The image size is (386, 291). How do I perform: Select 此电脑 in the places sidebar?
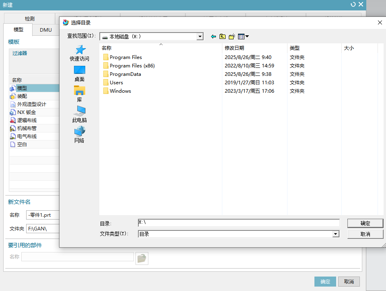point(80,114)
